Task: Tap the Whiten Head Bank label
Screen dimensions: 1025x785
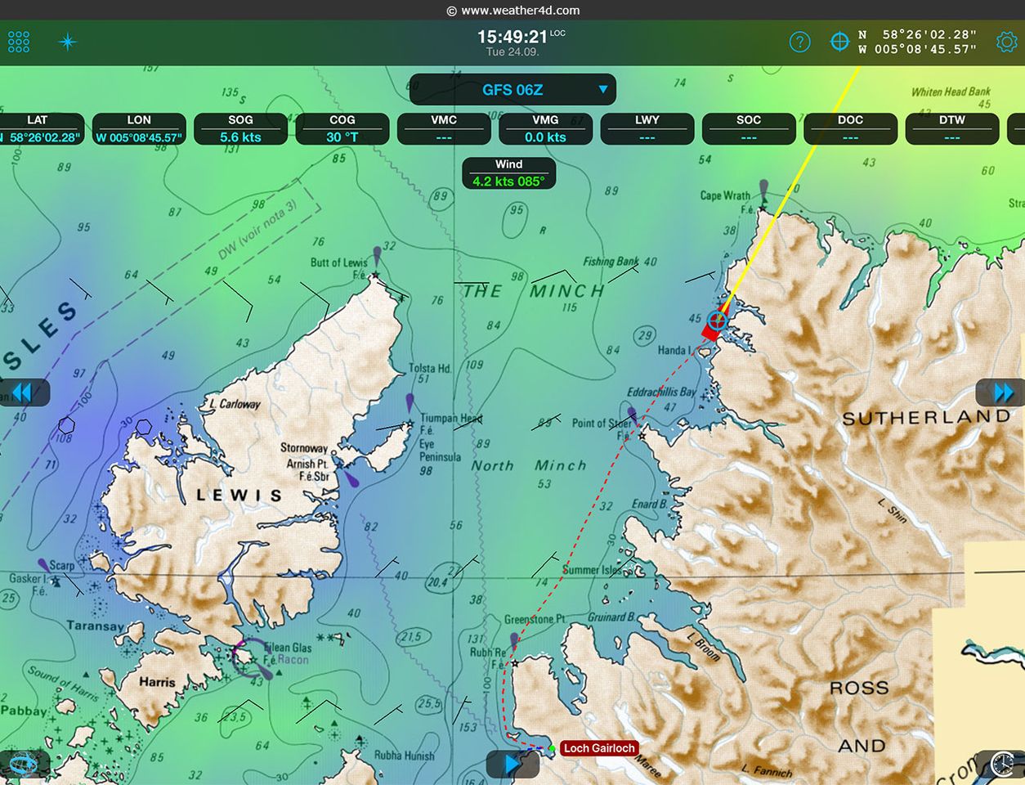Action: 951,92
